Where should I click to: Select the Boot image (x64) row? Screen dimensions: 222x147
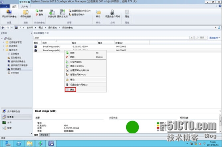(127, 46)
